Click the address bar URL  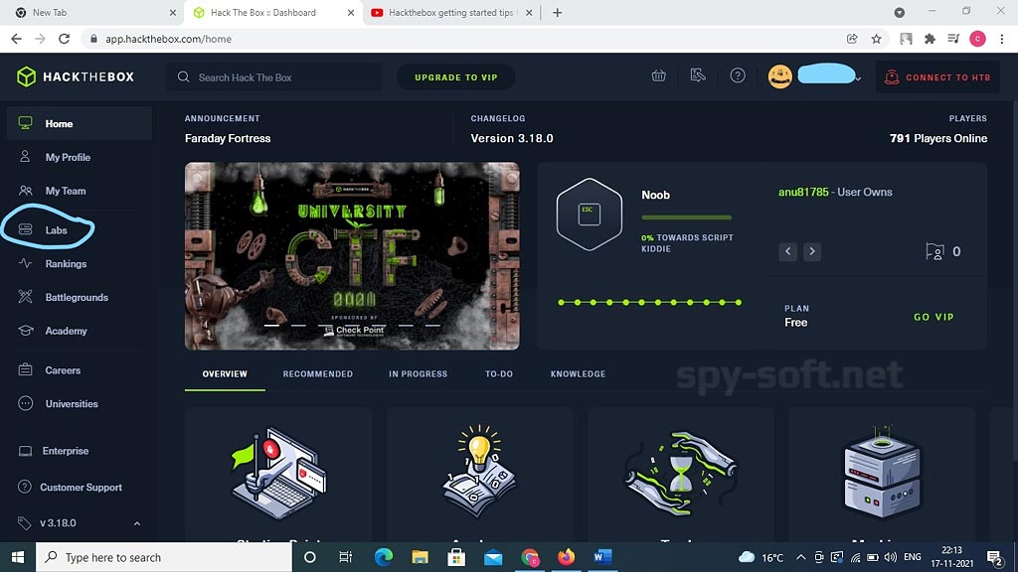[x=169, y=39]
